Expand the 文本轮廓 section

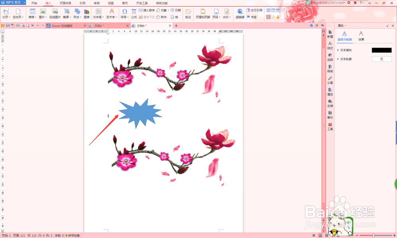point(338,59)
